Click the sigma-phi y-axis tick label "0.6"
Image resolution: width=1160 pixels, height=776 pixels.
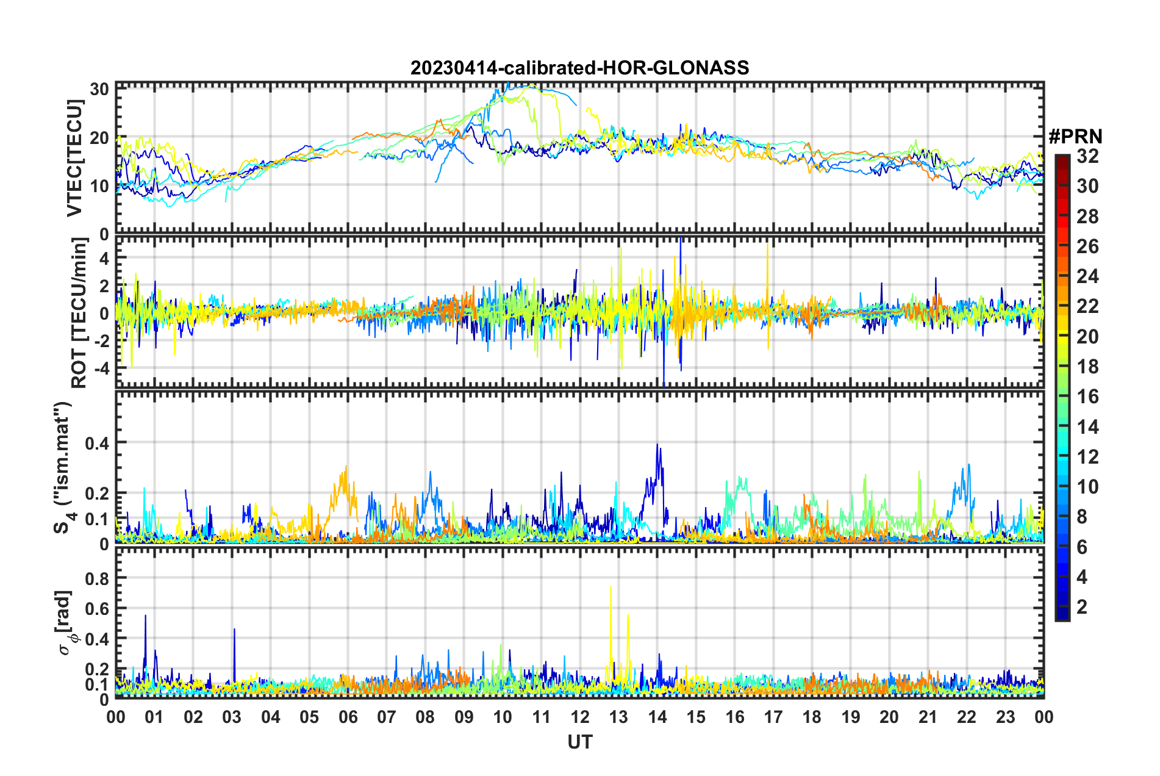pyautogui.click(x=97, y=608)
